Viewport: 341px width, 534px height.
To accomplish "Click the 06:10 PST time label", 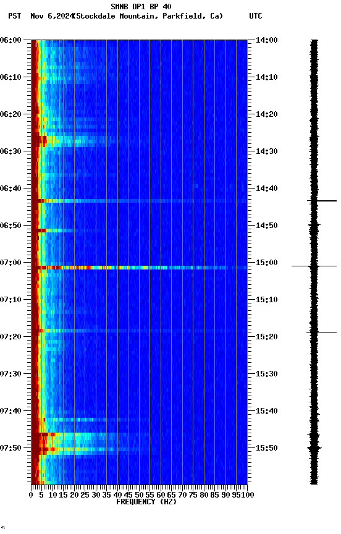I will 11,77.
